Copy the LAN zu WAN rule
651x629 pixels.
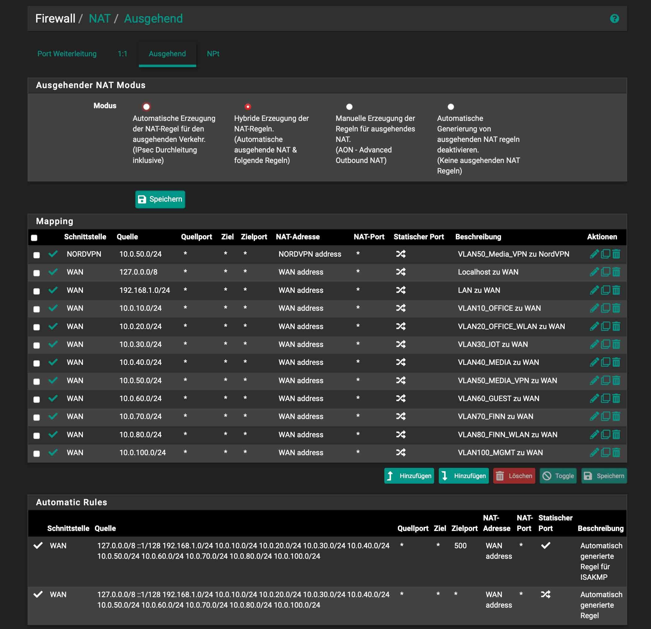[606, 290]
